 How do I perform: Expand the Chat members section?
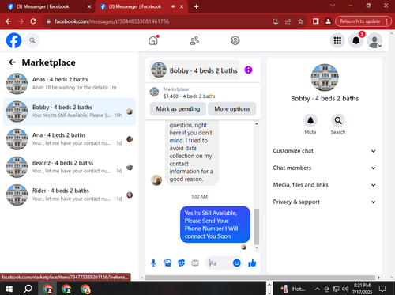pyautogui.click(x=325, y=168)
